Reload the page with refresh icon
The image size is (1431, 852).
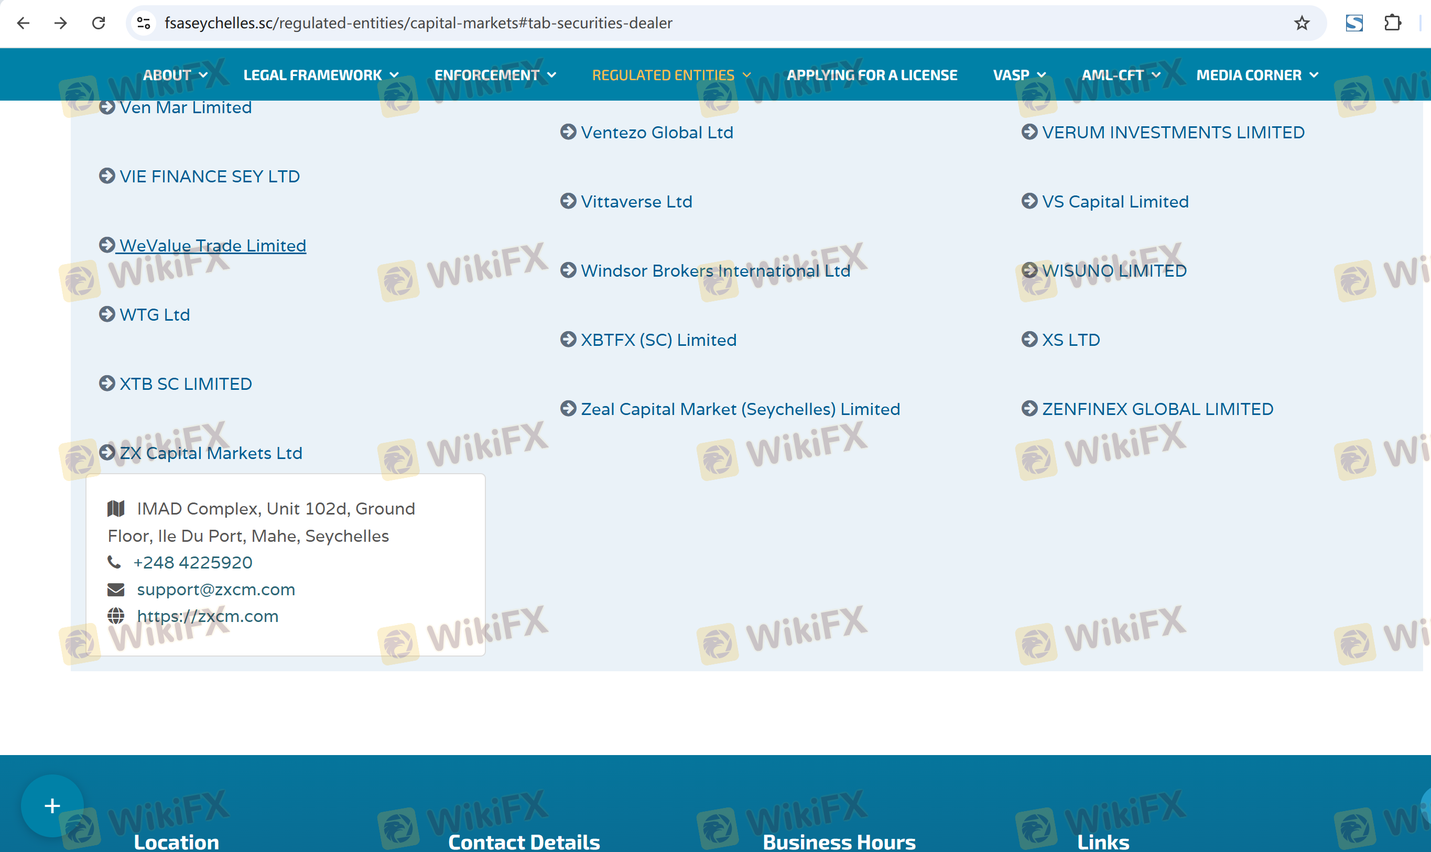coord(99,23)
